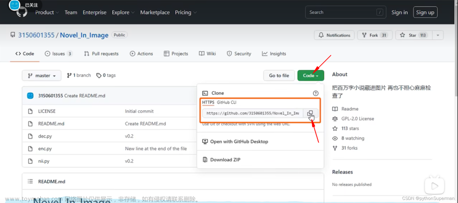Go to Marketplace
The height and width of the screenshot is (203, 458).
pos(155,12)
